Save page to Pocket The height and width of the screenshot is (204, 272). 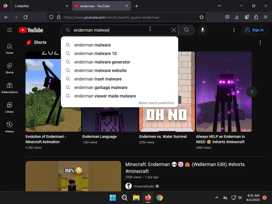coord(227,17)
